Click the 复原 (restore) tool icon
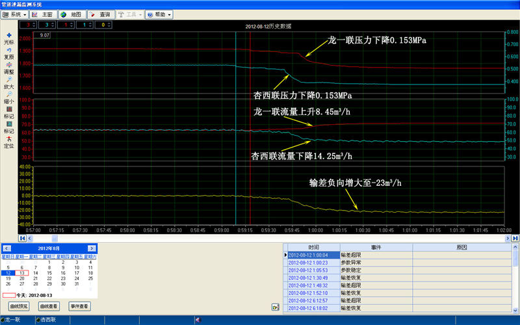The width and height of the screenshot is (520, 325). 8,51
